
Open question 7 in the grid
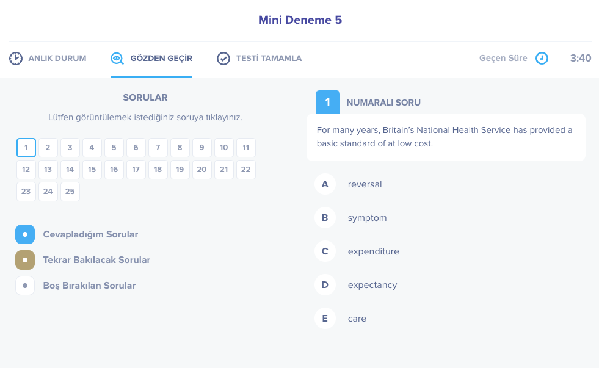158,148
